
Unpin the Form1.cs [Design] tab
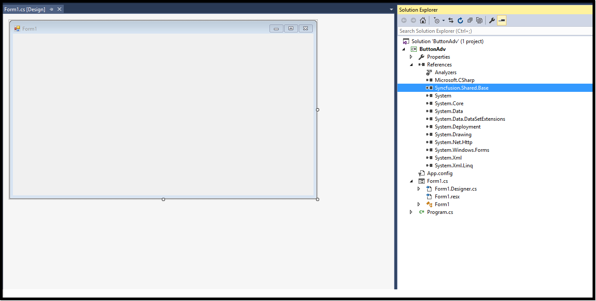click(x=51, y=8)
